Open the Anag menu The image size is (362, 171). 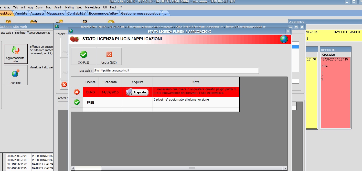7,7
